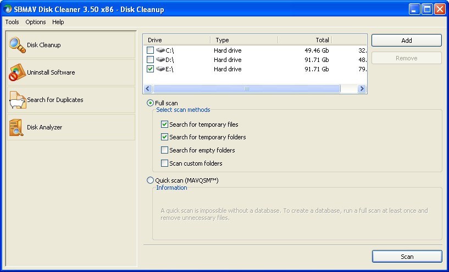Open the Help menu
Viewport: 449px width, 272px height.
[58, 22]
